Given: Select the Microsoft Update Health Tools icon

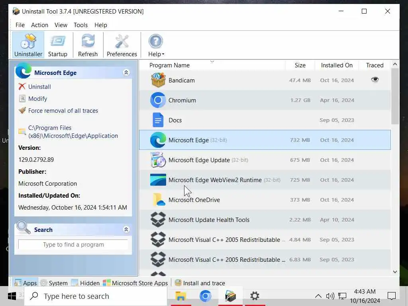Looking at the screenshot, I should pos(158,220).
